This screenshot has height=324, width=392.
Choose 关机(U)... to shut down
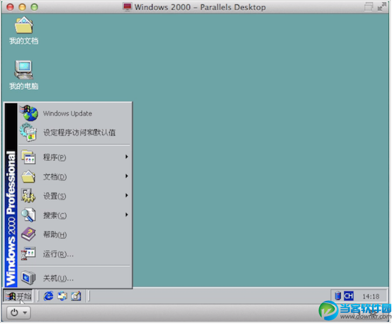74,278
